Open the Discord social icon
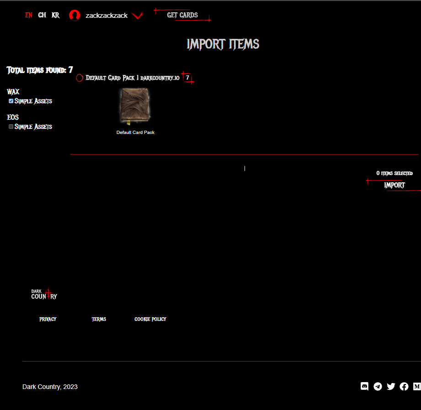 [364, 386]
